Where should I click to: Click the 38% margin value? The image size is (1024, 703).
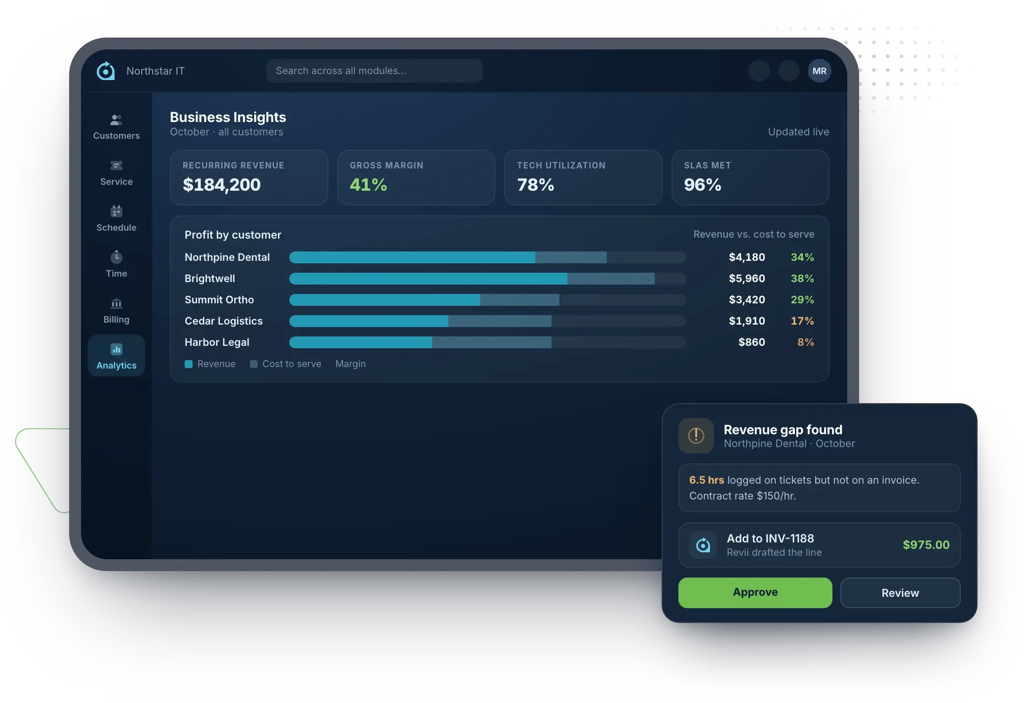tap(802, 278)
